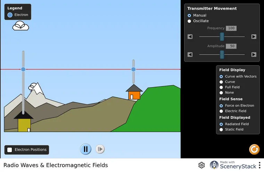Click the Frequency slider thumb
Viewport: 264px width, 172px height.
coord(222,37)
